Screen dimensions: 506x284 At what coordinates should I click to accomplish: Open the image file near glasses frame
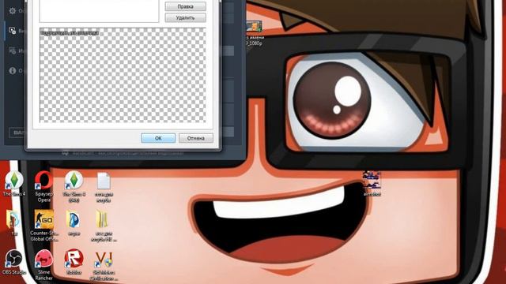tap(372, 184)
